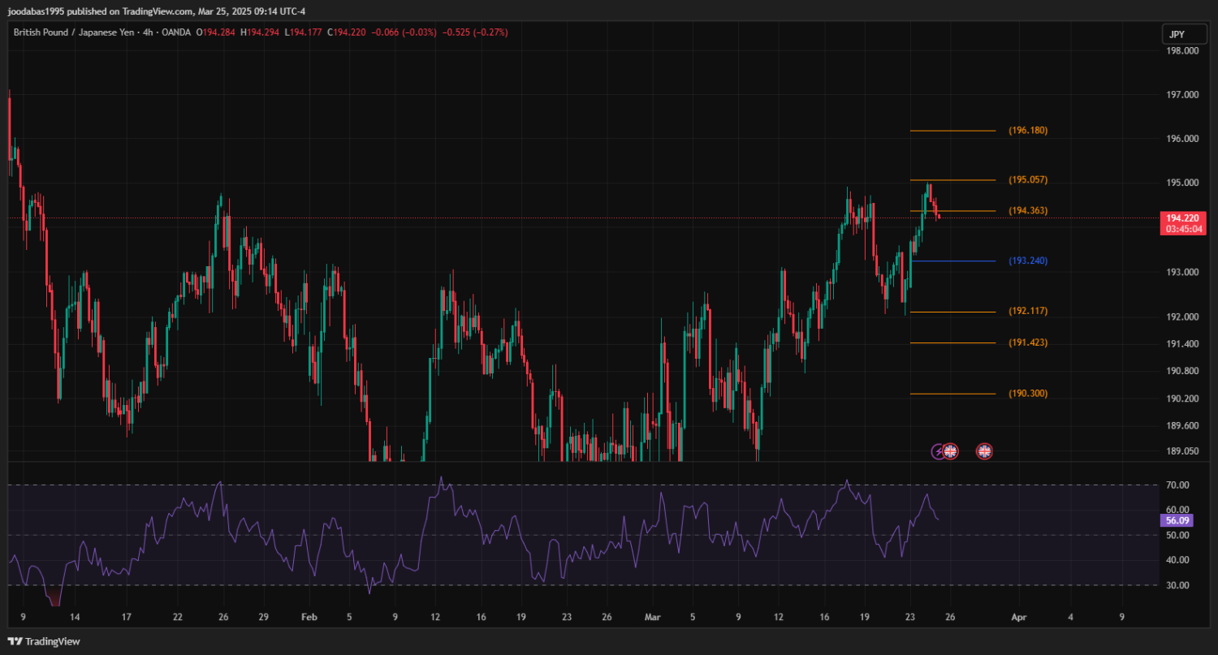Click the TradingView logo at bottom-left
The height and width of the screenshot is (655, 1218).
(x=45, y=641)
